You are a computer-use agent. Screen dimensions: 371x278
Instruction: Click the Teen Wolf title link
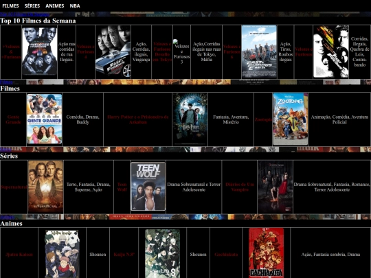[122, 187]
